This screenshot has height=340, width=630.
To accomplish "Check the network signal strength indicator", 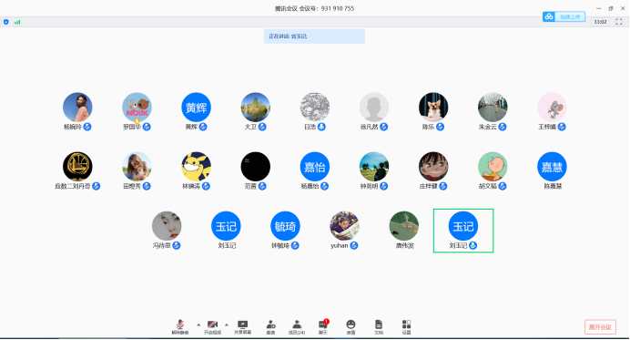I will (x=17, y=22).
